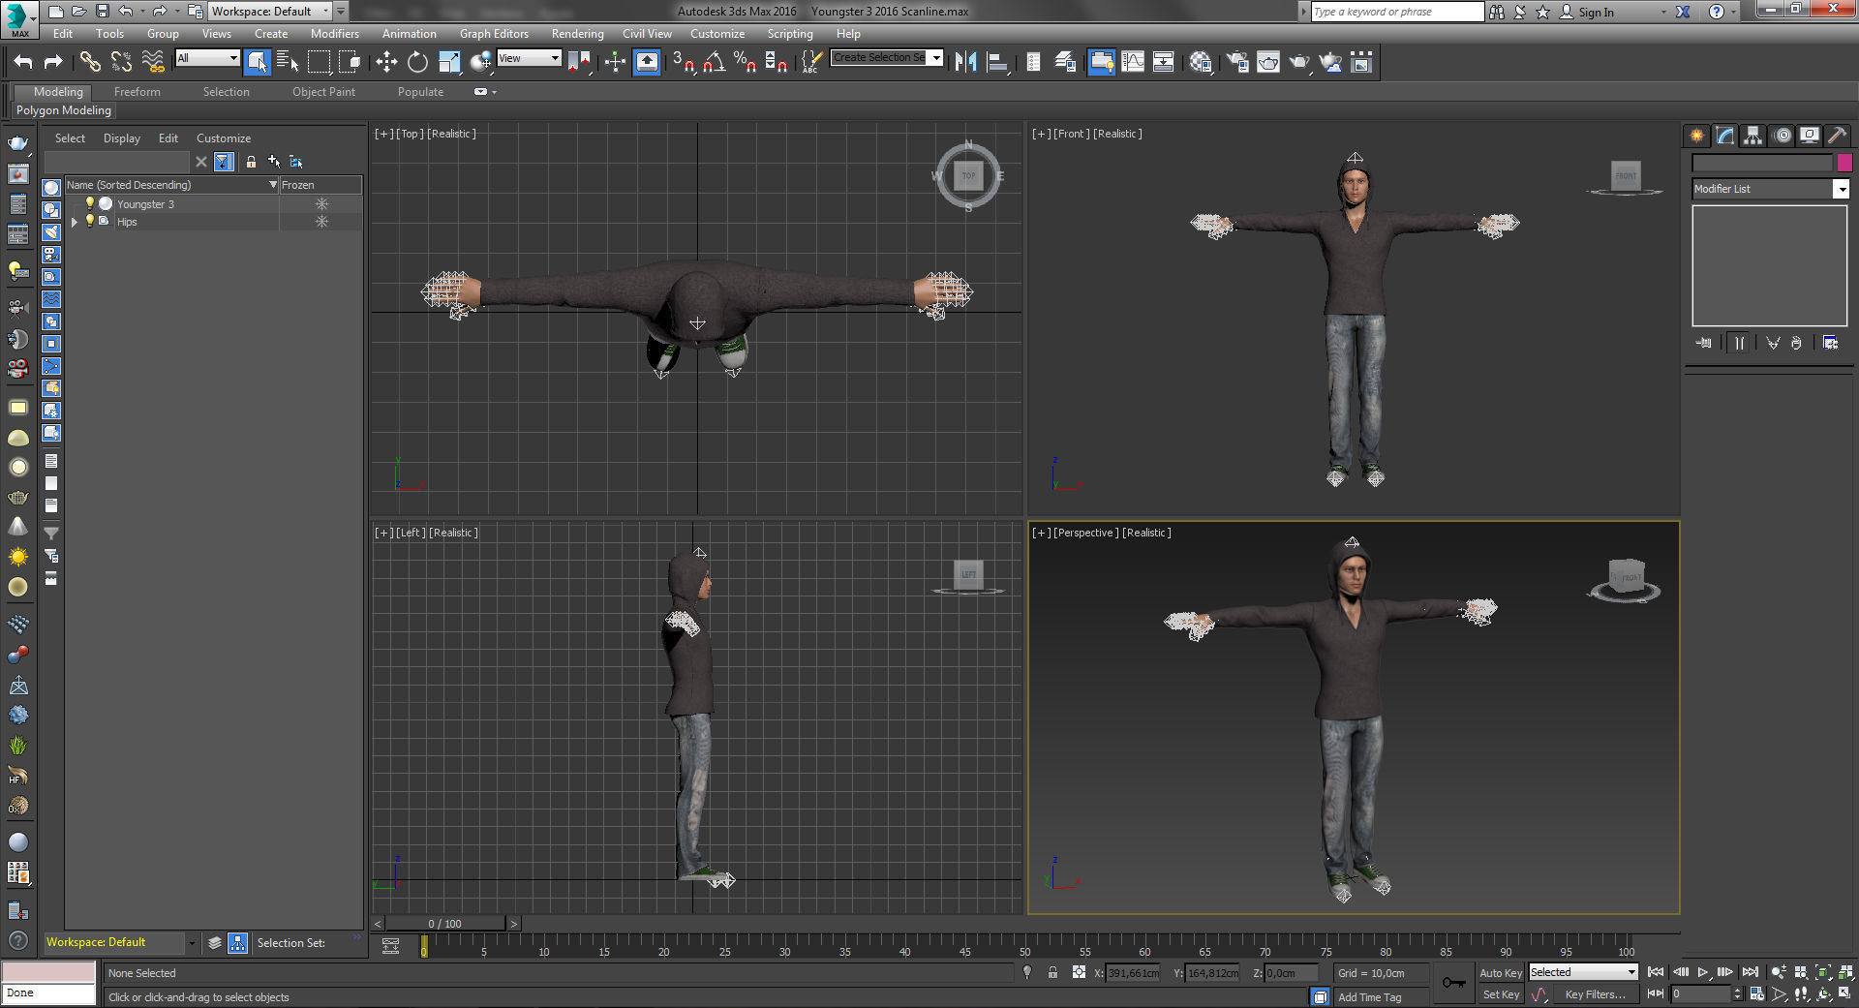The height and width of the screenshot is (1008, 1859).
Task: Activate the Select and Link tool
Action: coord(90,62)
